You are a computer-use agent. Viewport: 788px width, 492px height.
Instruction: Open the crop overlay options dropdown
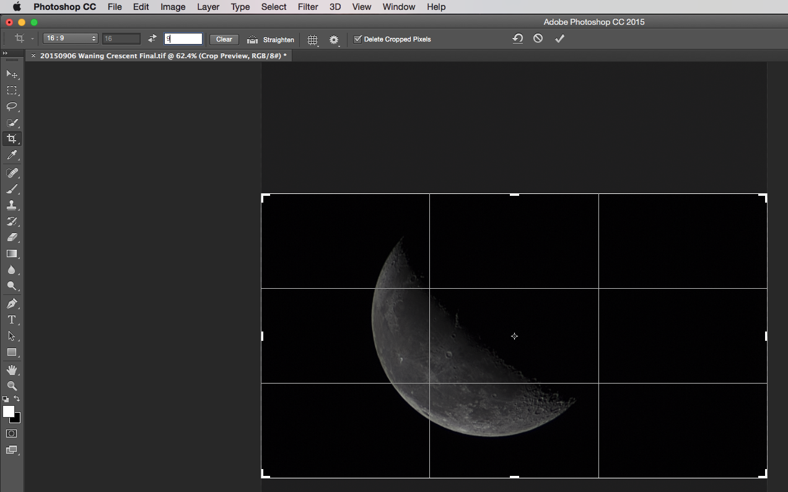pyautogui.click(x=313, y=39)
